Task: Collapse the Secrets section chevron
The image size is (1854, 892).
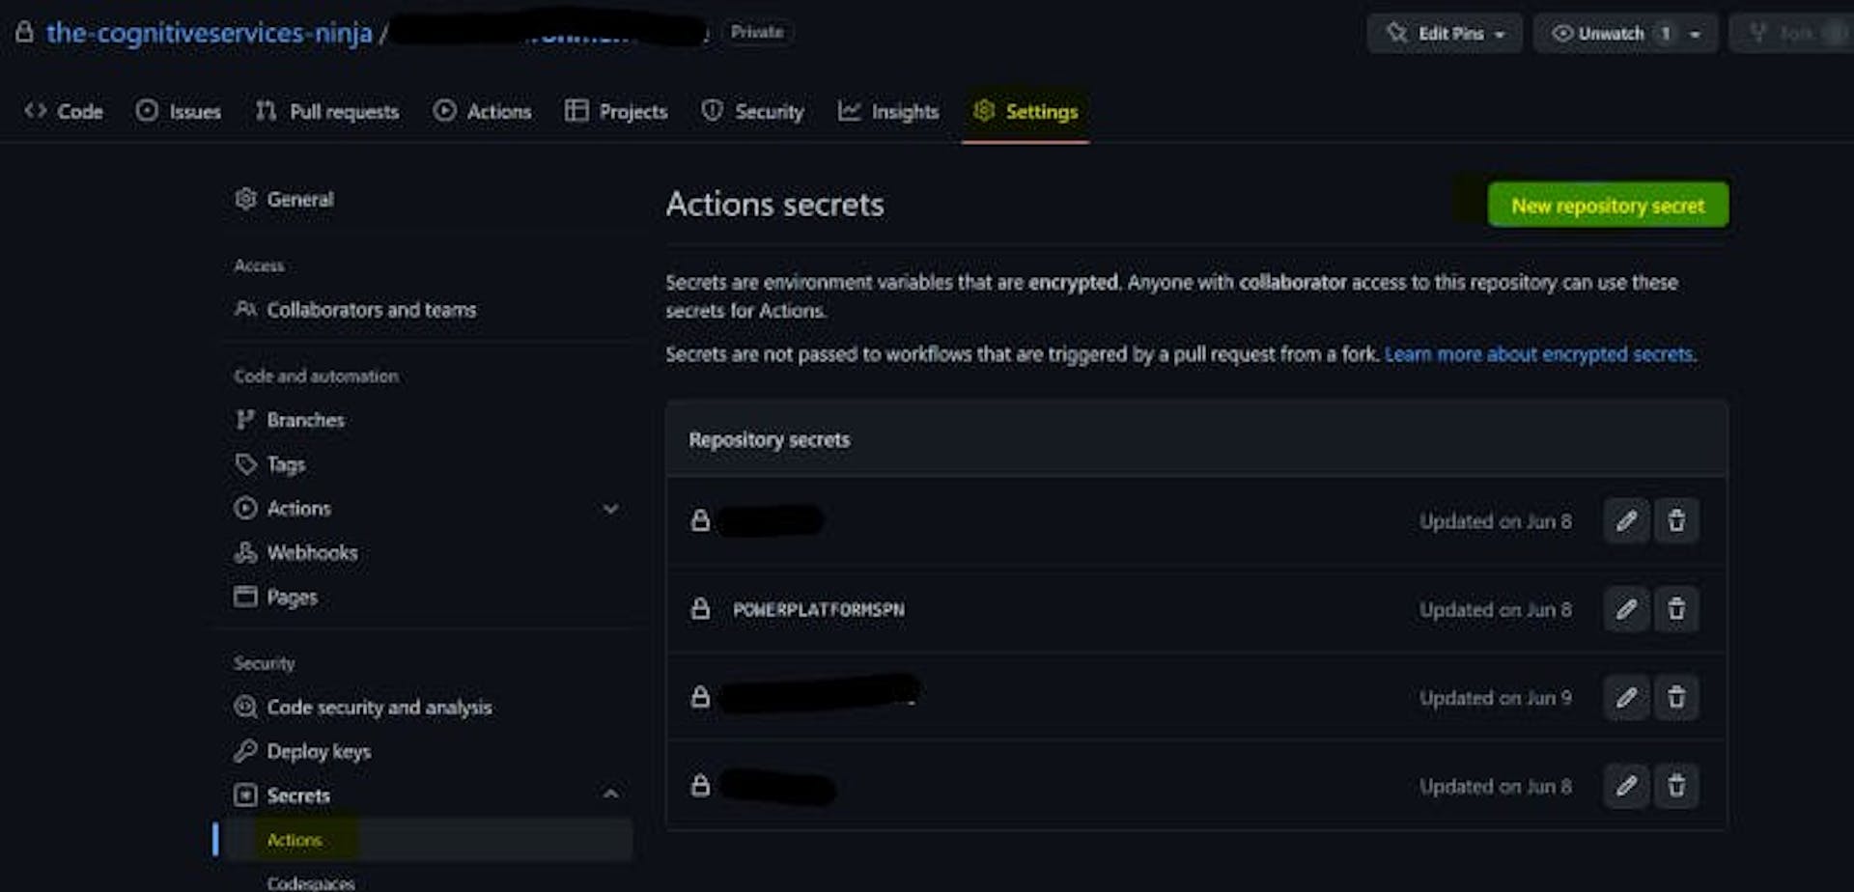Action: click(610, 794)
